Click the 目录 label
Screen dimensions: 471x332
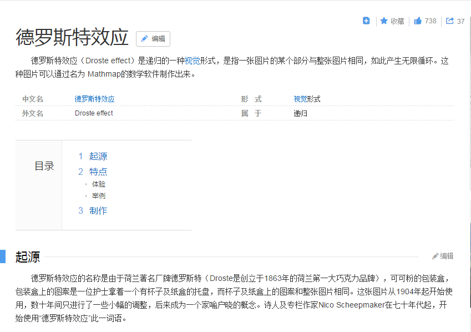click(44, 166)
